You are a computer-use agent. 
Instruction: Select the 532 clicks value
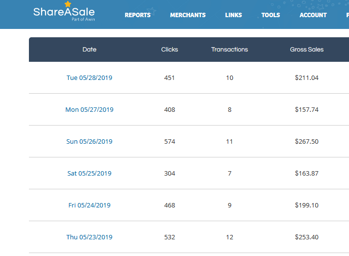(170, 237)
